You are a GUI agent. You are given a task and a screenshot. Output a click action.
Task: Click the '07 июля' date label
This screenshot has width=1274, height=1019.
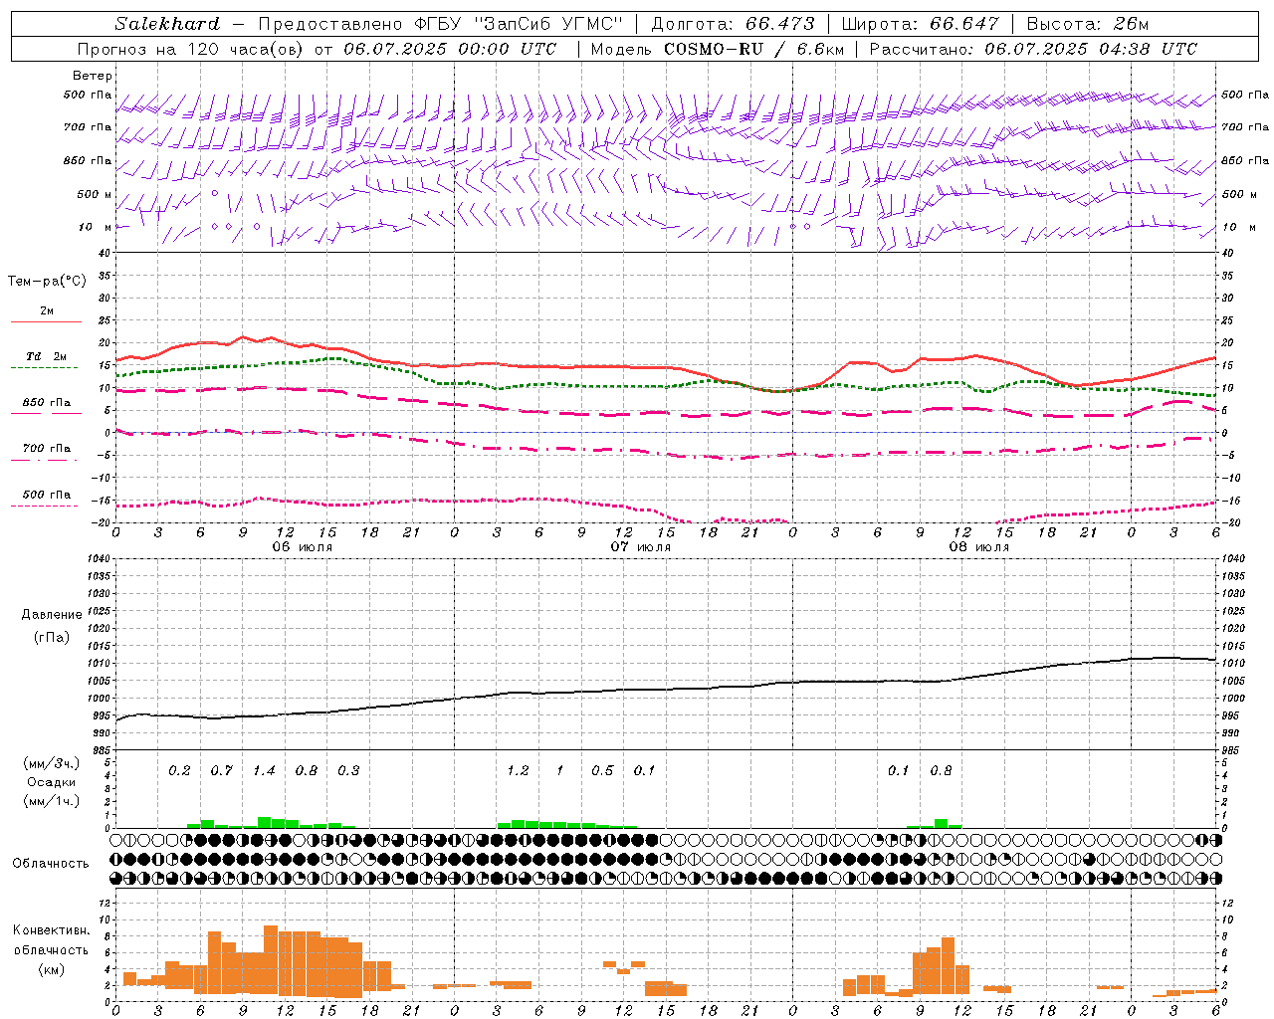pos(641,547)
